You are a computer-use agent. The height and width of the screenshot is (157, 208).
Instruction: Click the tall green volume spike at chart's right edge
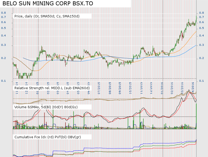pyautogui.click(x=196, y=116)
